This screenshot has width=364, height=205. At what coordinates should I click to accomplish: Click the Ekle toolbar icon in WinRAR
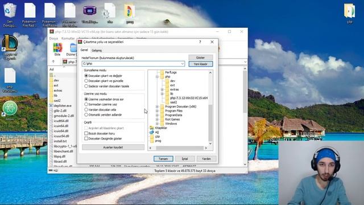(57, 50)
